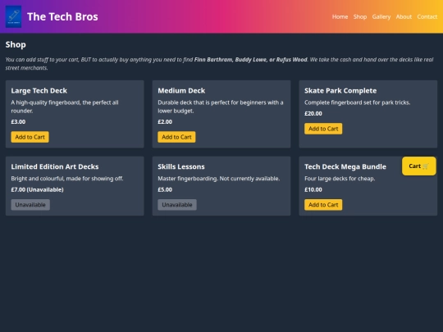Open the Gallery nav link
443x332 pixels.
pos(381,16)
